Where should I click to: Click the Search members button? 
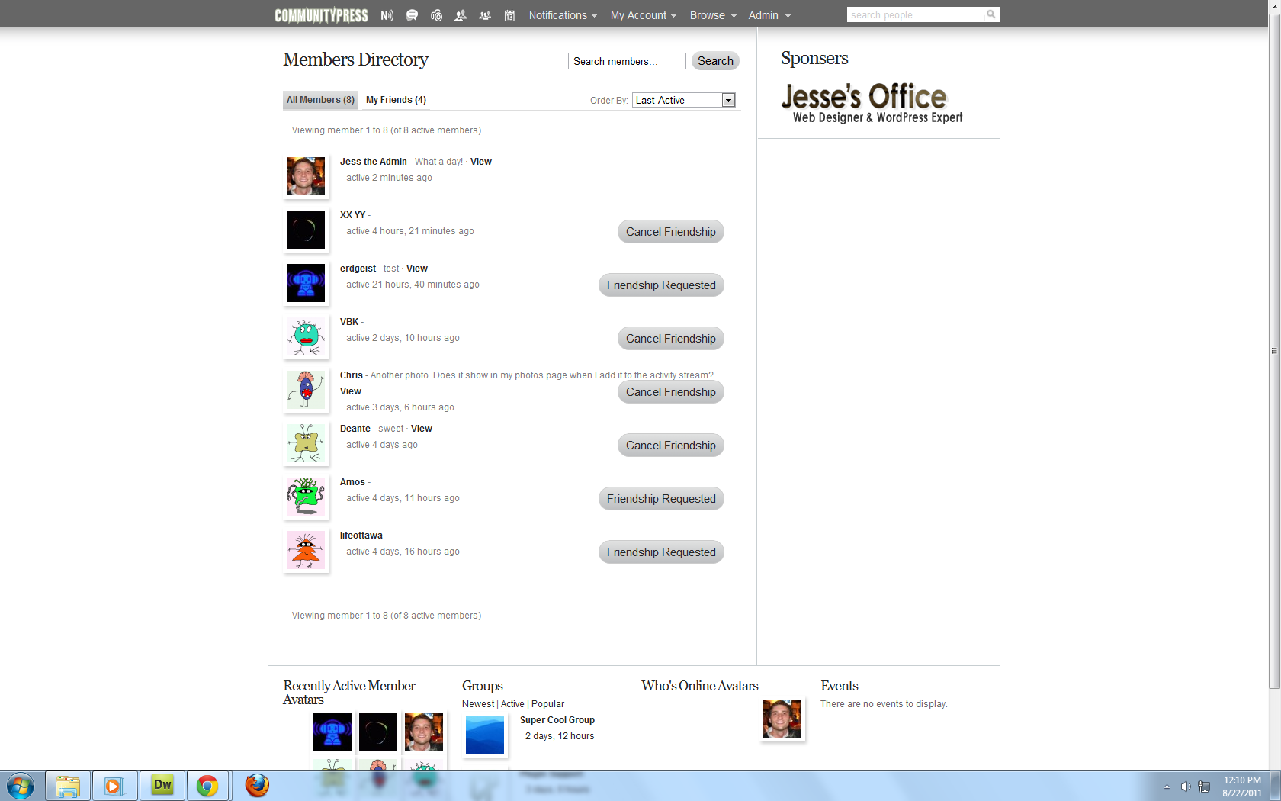(x=715, y=61)
